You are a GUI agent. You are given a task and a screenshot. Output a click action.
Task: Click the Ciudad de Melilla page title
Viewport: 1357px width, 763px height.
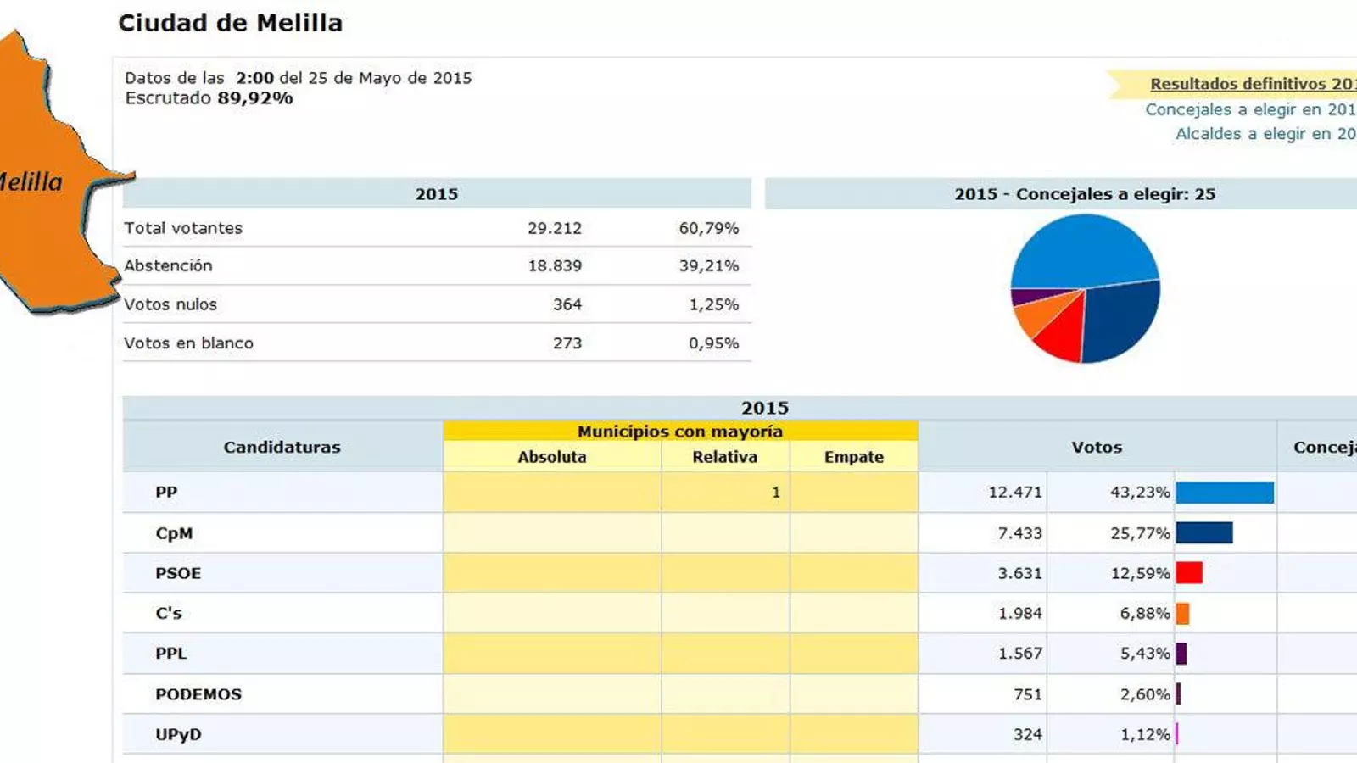[230, 23]
